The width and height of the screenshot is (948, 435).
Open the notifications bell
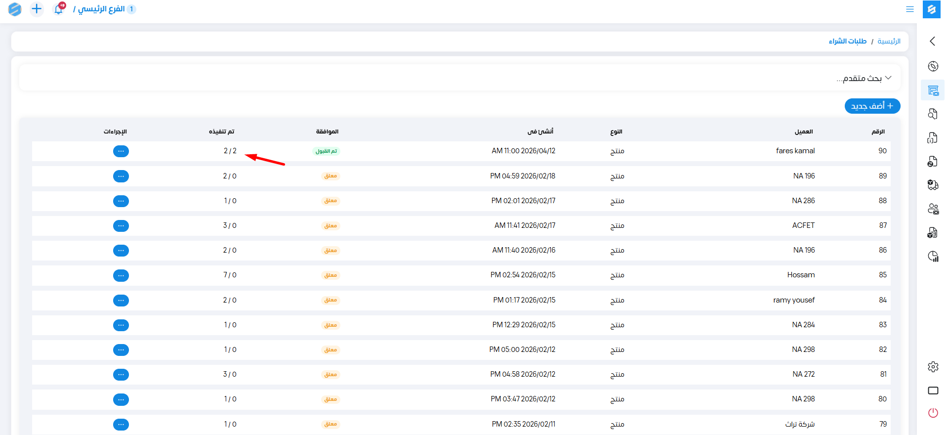[59, 9]
